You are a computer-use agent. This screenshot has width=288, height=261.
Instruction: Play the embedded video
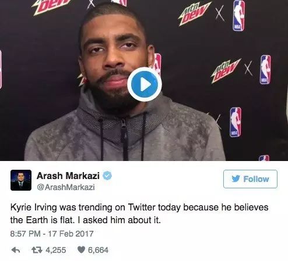coord(145,84)
